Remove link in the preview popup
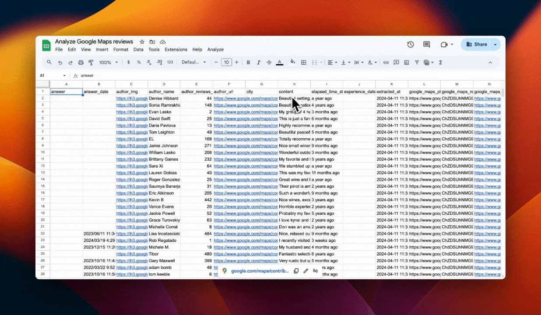The height and width of the screenshot is (315, 541). [x=316, y=271]
